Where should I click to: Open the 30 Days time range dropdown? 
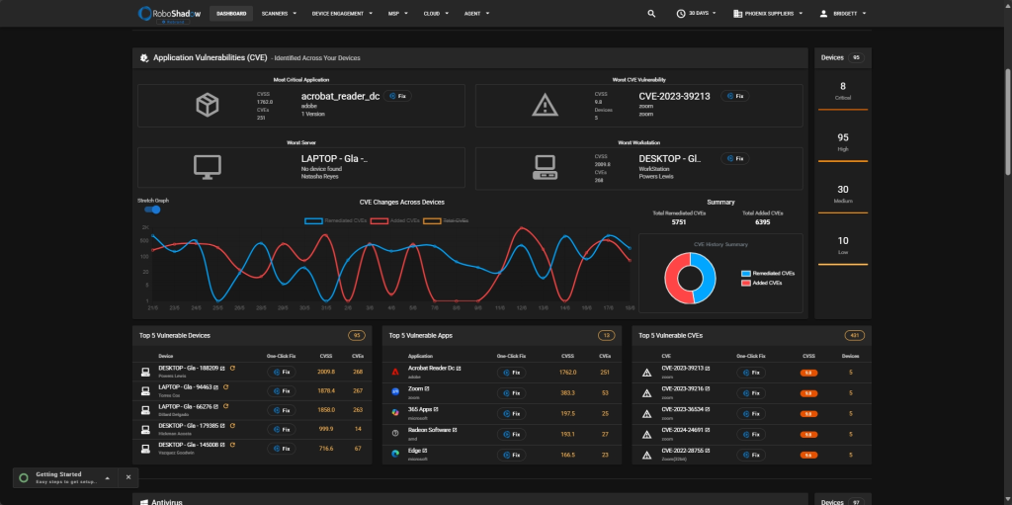pos(697,14)
